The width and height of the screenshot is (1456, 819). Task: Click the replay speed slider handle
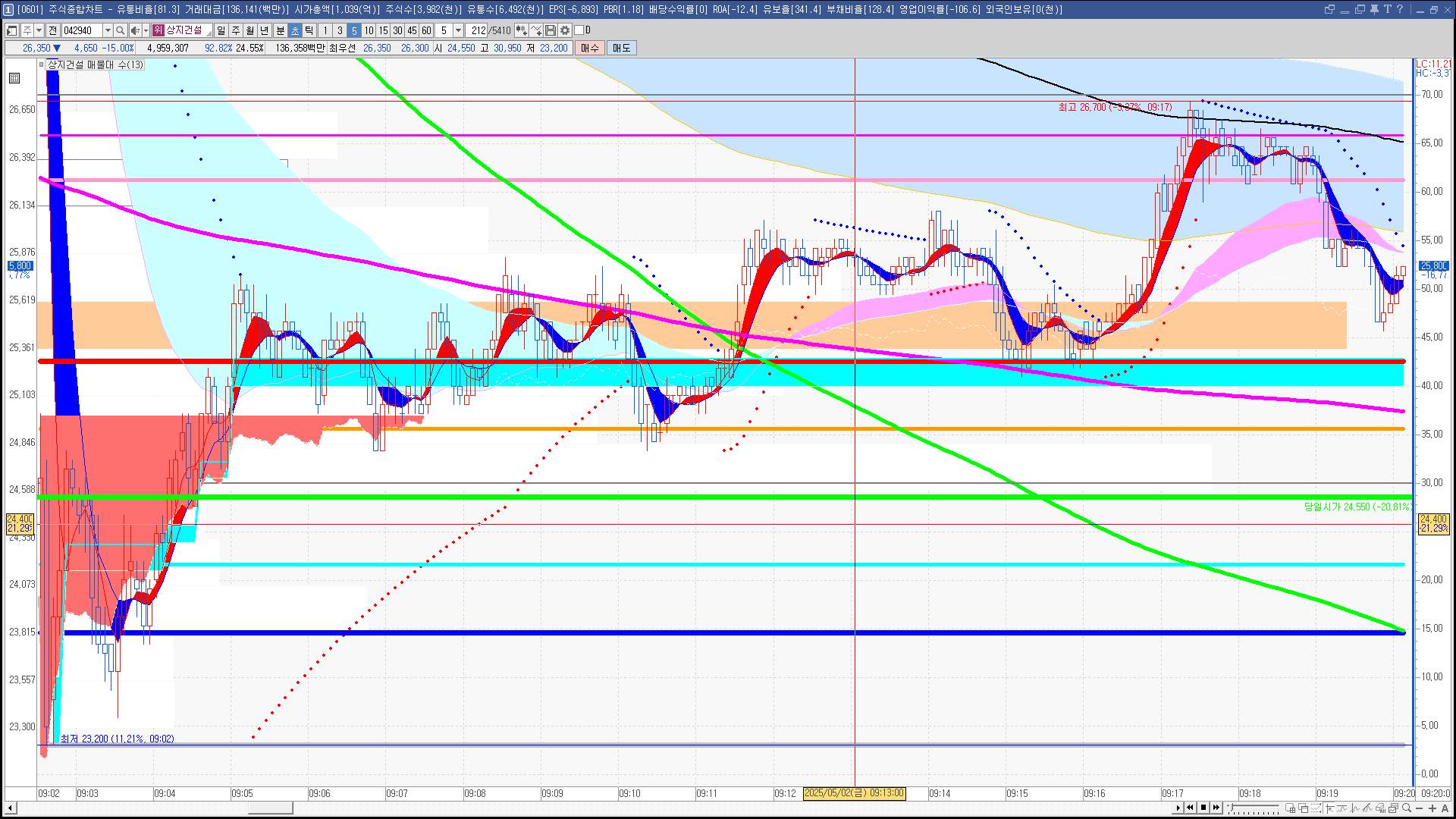[1232, 808]
